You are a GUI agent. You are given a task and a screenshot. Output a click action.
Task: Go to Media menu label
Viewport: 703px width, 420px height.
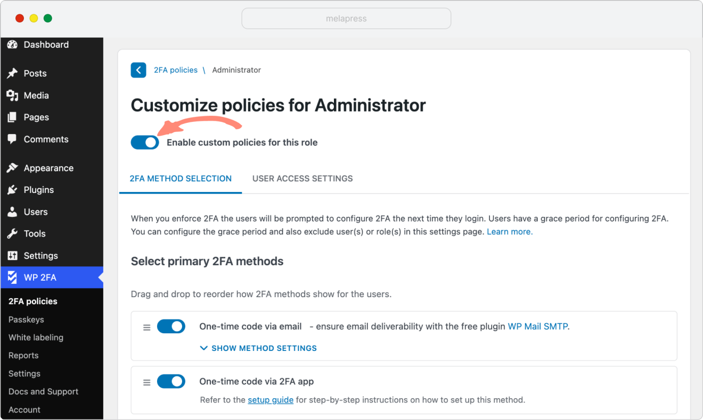(x=36, y=95)
